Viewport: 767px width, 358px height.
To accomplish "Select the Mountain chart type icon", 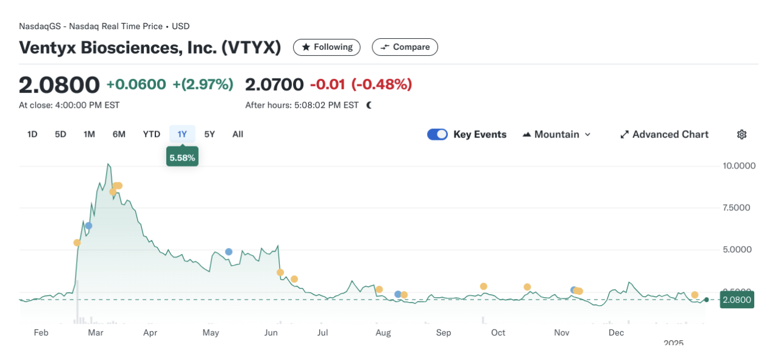I will pos(526,134).
